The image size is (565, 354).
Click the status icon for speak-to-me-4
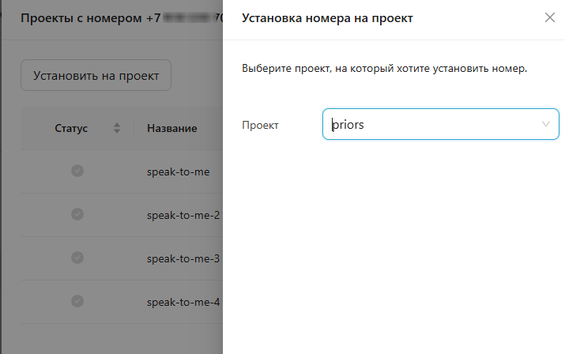point(77,301)
